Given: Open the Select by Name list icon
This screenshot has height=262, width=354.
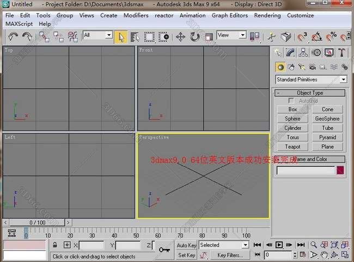Looking at the screenshot, I should 135,37.
